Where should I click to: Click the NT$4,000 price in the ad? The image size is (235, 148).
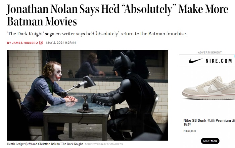[190, 131]
